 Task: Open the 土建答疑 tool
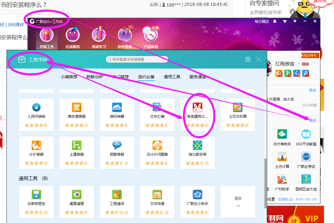click(77, 153)
